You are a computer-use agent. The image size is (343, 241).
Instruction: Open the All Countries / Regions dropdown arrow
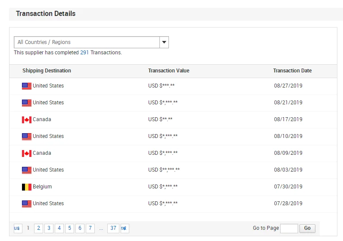click(x=164, y=42)
